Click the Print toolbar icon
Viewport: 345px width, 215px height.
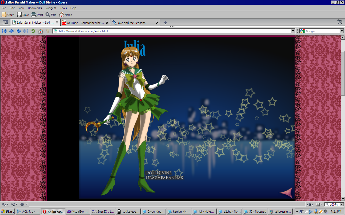[x=37, y=15]
